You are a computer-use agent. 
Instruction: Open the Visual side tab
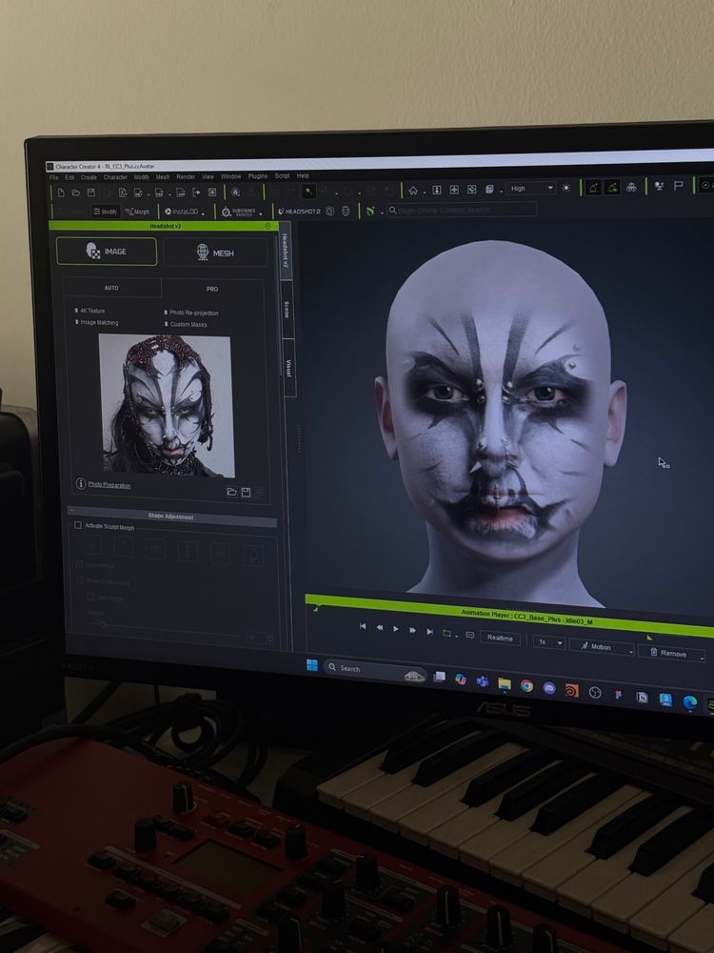[289, 368]
